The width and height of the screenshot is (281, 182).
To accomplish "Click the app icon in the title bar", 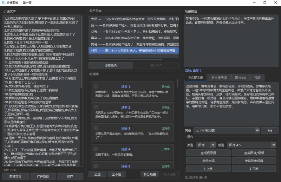I will [x=4, y=3].
